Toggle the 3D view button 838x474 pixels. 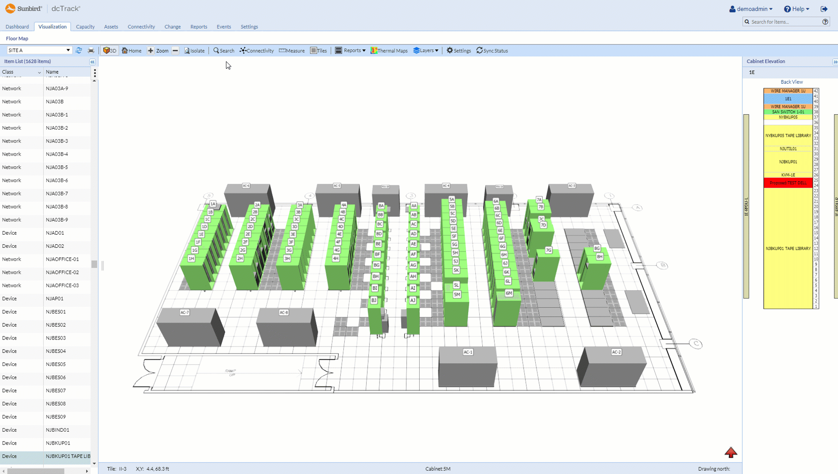coord(109,51)
